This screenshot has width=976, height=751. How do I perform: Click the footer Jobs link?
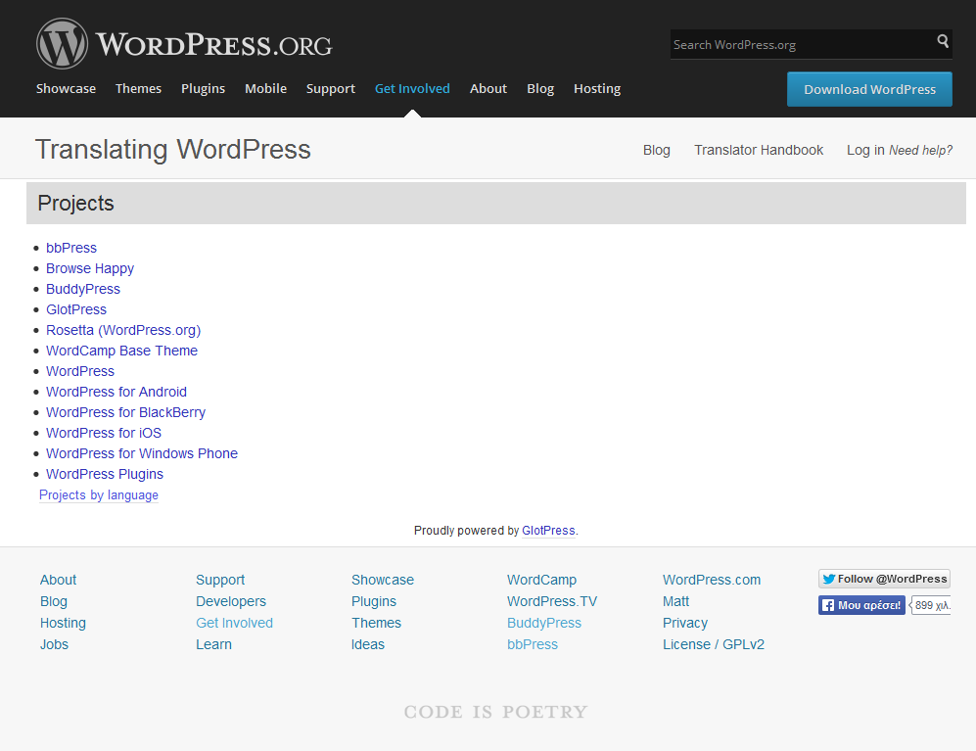(54, 644)
